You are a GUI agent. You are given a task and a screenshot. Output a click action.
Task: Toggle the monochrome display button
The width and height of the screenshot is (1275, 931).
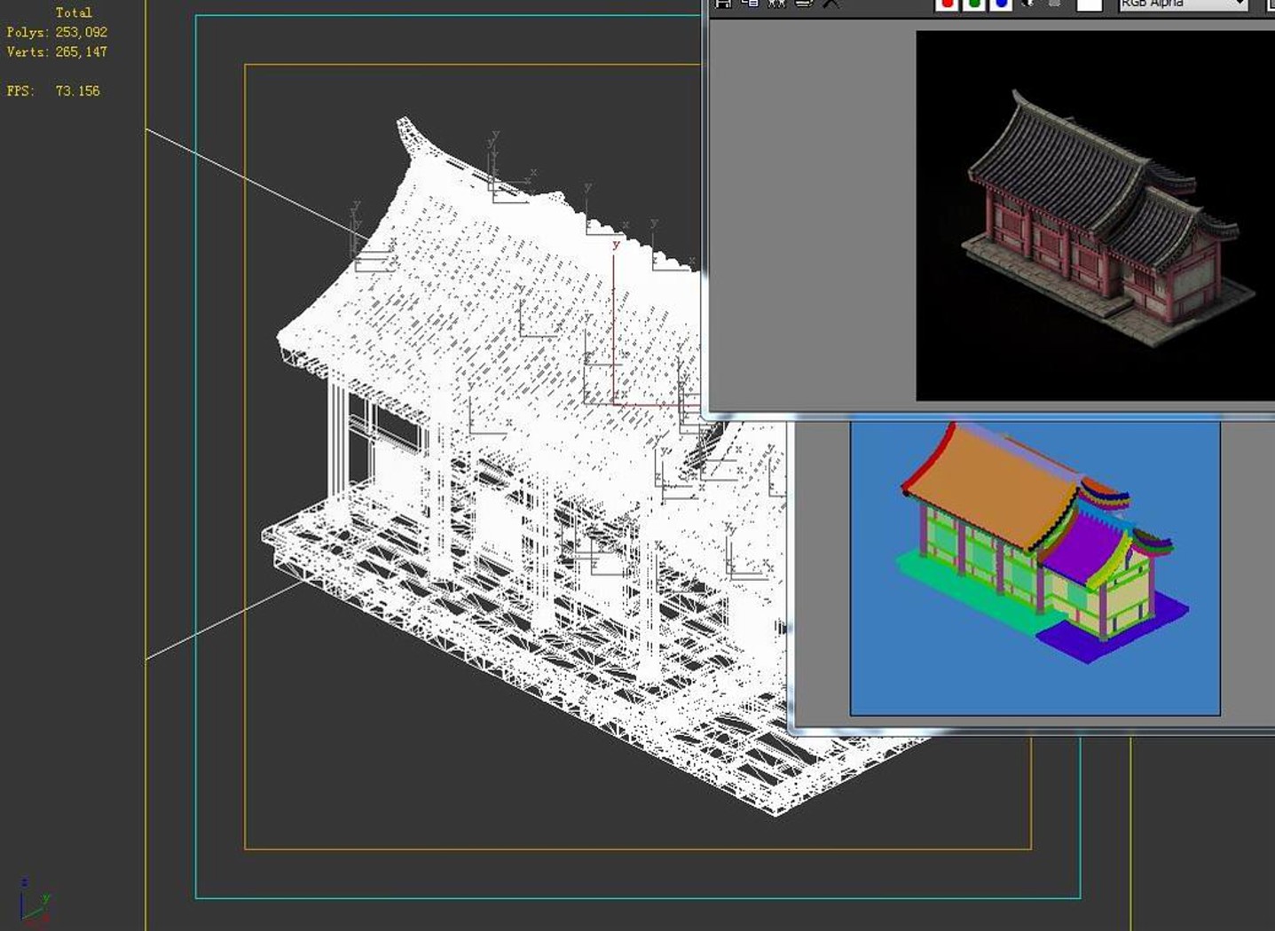[x=1055, y=4]
